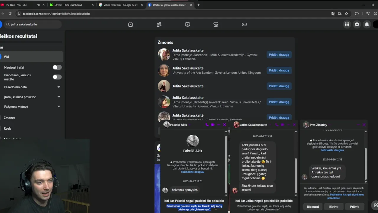Click Blokuoti in Prst Ziostkiy chat
This screenshot has height=213, width=378.
(313, 207)
